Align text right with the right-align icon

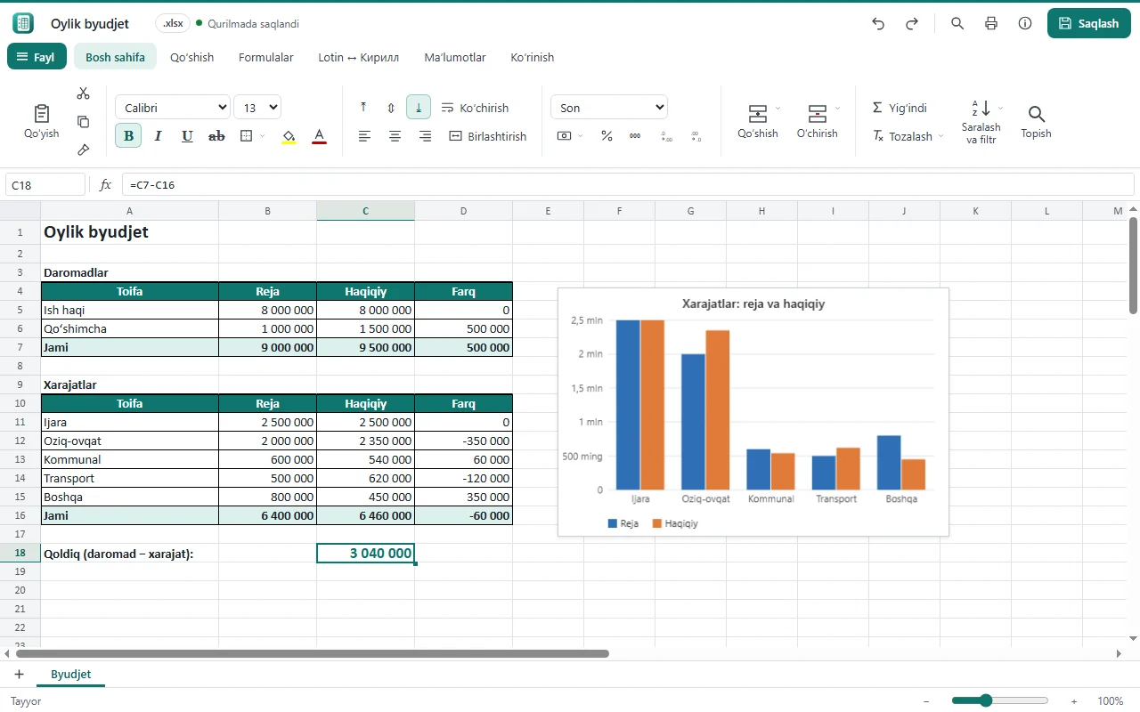pos(425,136)
